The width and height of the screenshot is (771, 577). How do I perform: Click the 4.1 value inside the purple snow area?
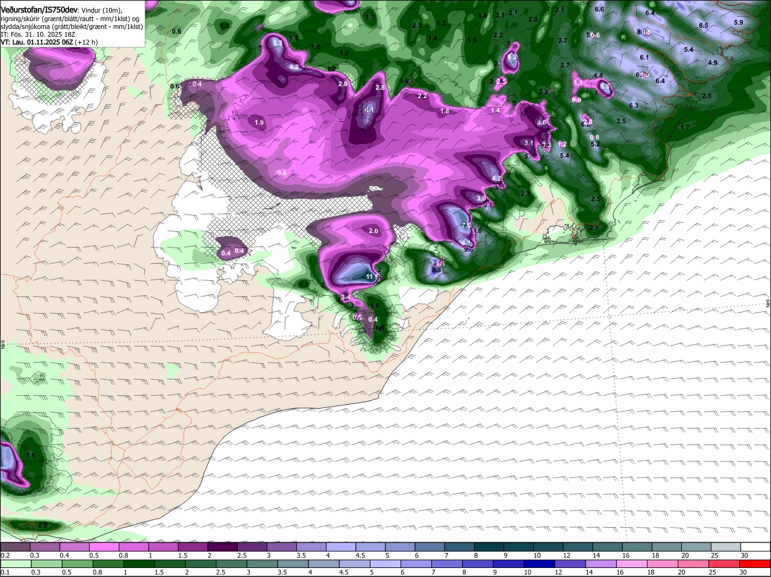click(x=369, y=110)
